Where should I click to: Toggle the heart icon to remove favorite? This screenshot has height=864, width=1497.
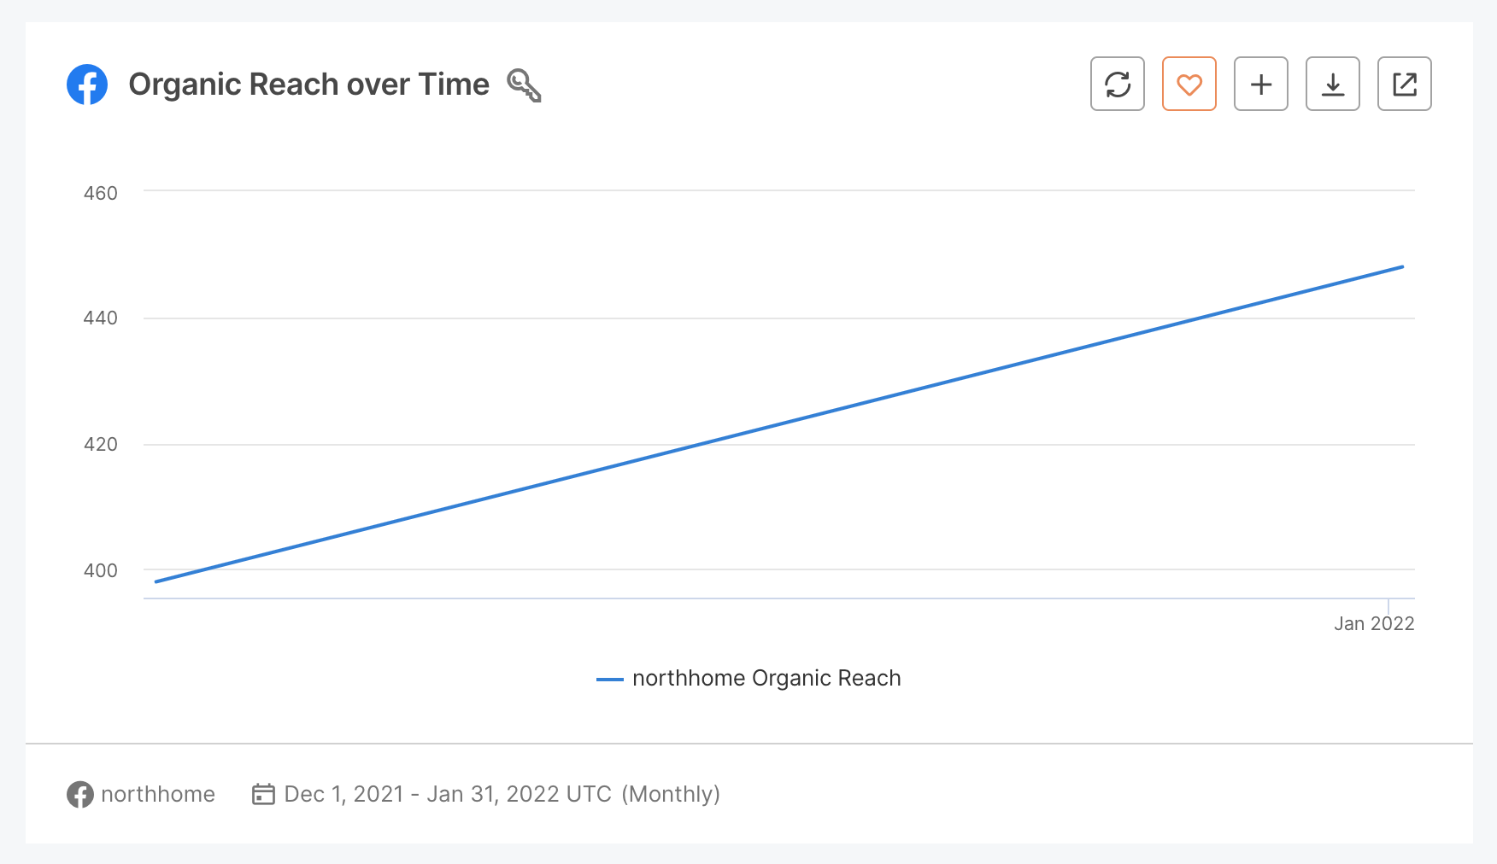point(1189,84)
